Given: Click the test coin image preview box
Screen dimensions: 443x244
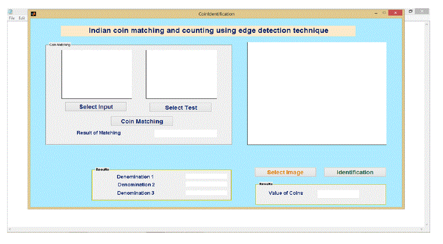Looking at the screenshot, I should (181, 74).
